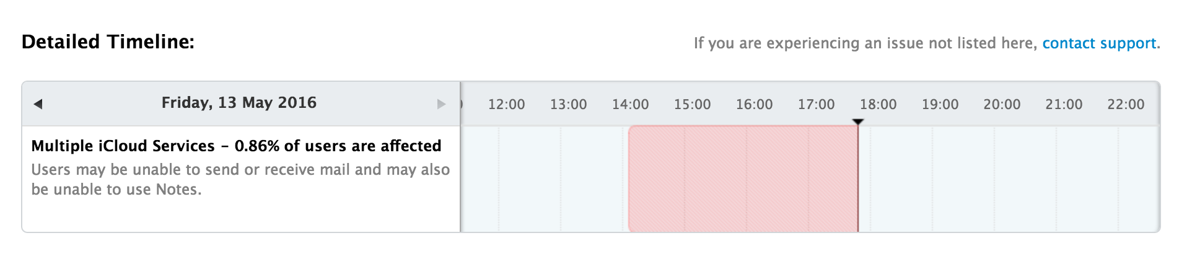Click the red outage block in timeline

pyautogui.click(x=743, y=179)
